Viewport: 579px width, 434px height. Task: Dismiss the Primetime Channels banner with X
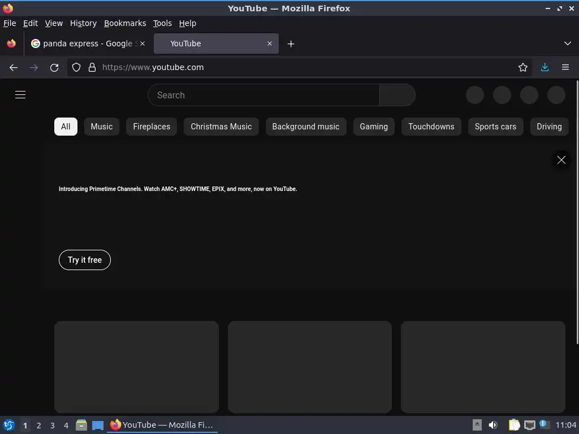(x=561, y=160)
